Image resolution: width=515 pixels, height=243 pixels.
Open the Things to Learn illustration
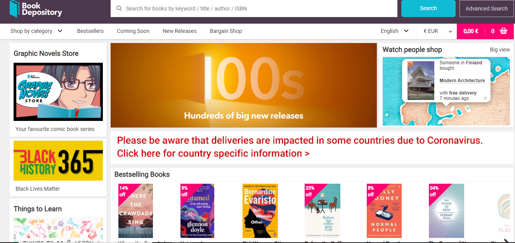click(x=58, y=230)
